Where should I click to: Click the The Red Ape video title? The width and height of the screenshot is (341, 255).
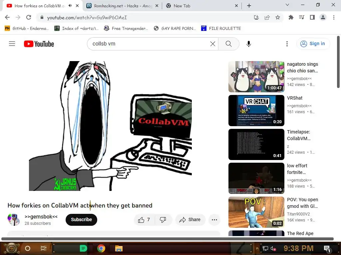300,233
